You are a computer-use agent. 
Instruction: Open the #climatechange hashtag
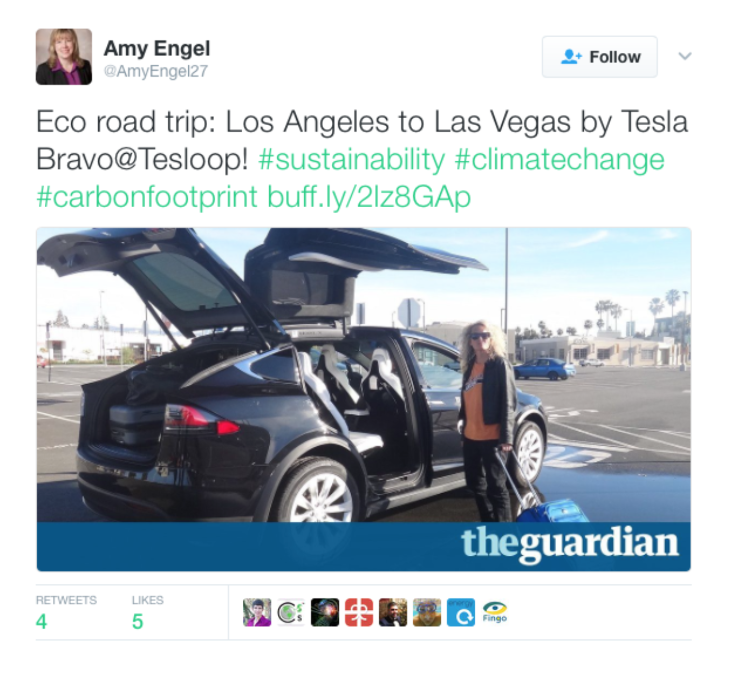coord(559,159)
